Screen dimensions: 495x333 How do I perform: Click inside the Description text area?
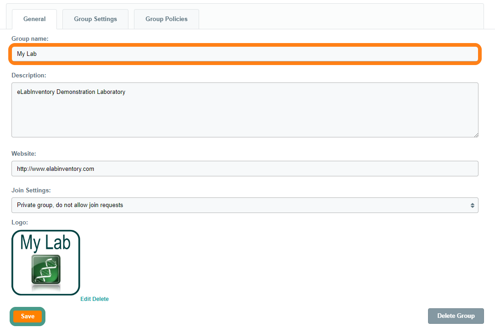[x=245, y=110]
